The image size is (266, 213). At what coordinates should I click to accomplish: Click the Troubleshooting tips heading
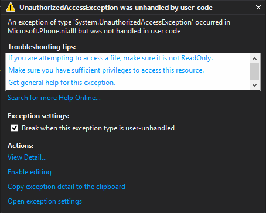(42, 47)
